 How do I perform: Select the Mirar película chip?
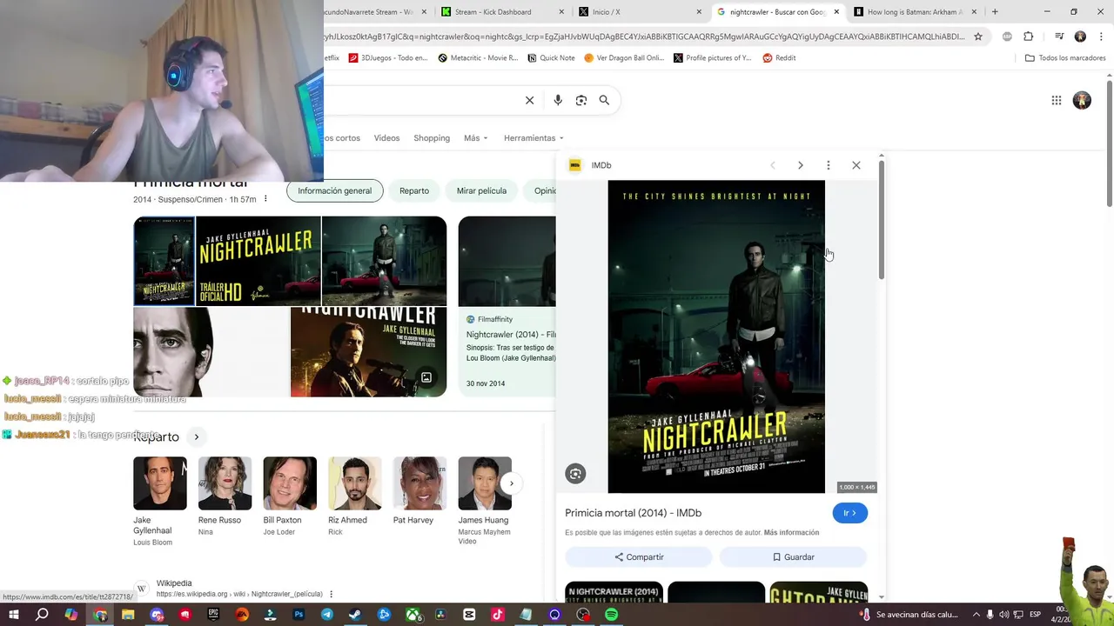(x=481, y=191)
